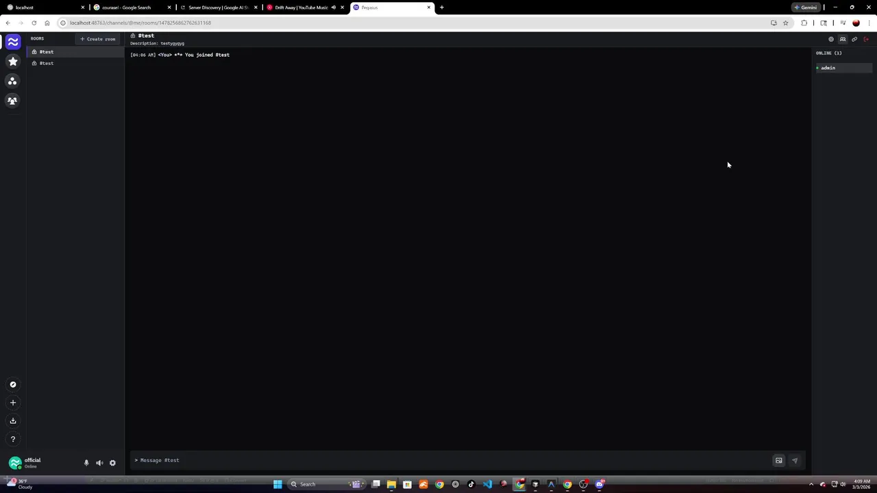Switch to the Server Discovery tab
The height and width of the screenshot is (493, 877).
click(218, 8)
